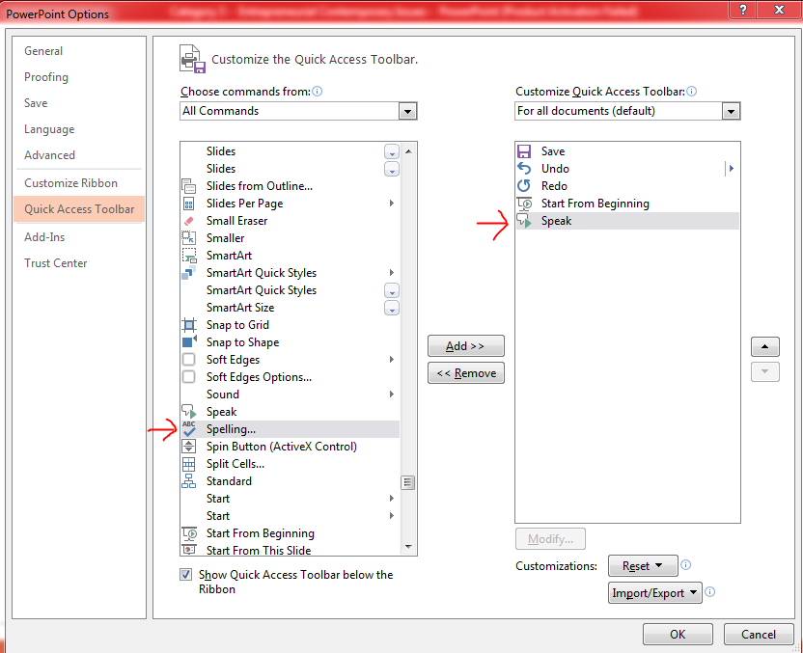Image resolution: width=803 pixels, height=653 pixels.
Task: Expand the Slides Per Page submenu arrow
Action: (392, 204)
